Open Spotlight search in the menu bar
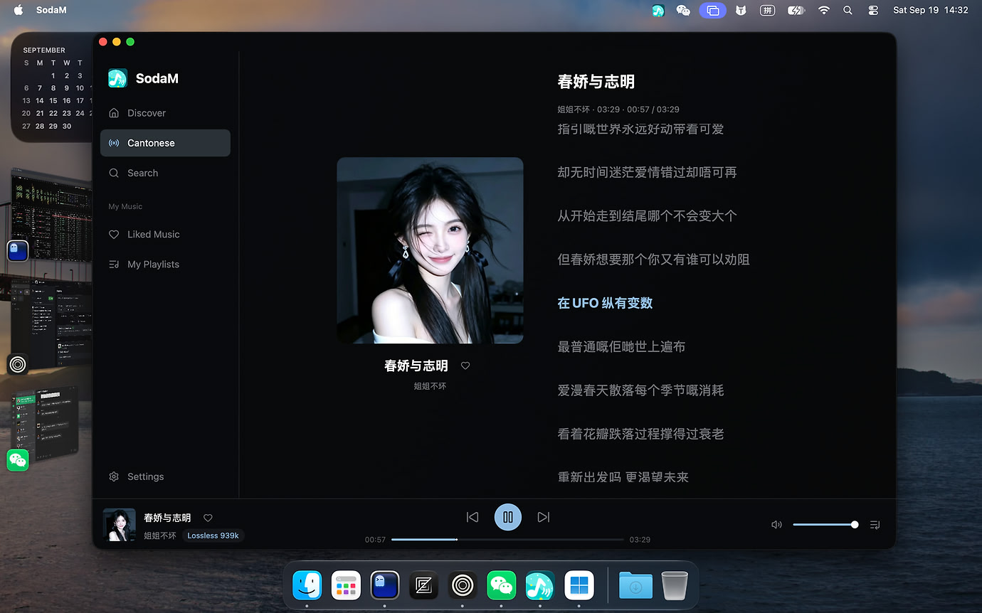This screenshot has width=982, height=613. tap(848, 10)
